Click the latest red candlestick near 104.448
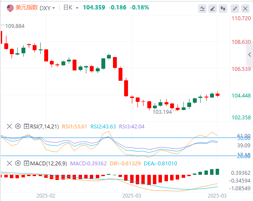The height and width of the screenshot is (201, 253). 218,94
